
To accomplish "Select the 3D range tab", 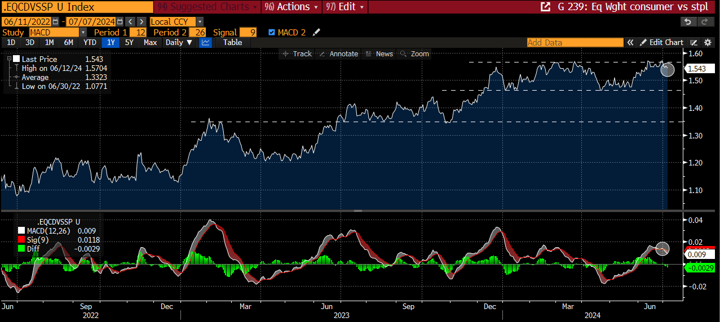I will tap(30, 42).
